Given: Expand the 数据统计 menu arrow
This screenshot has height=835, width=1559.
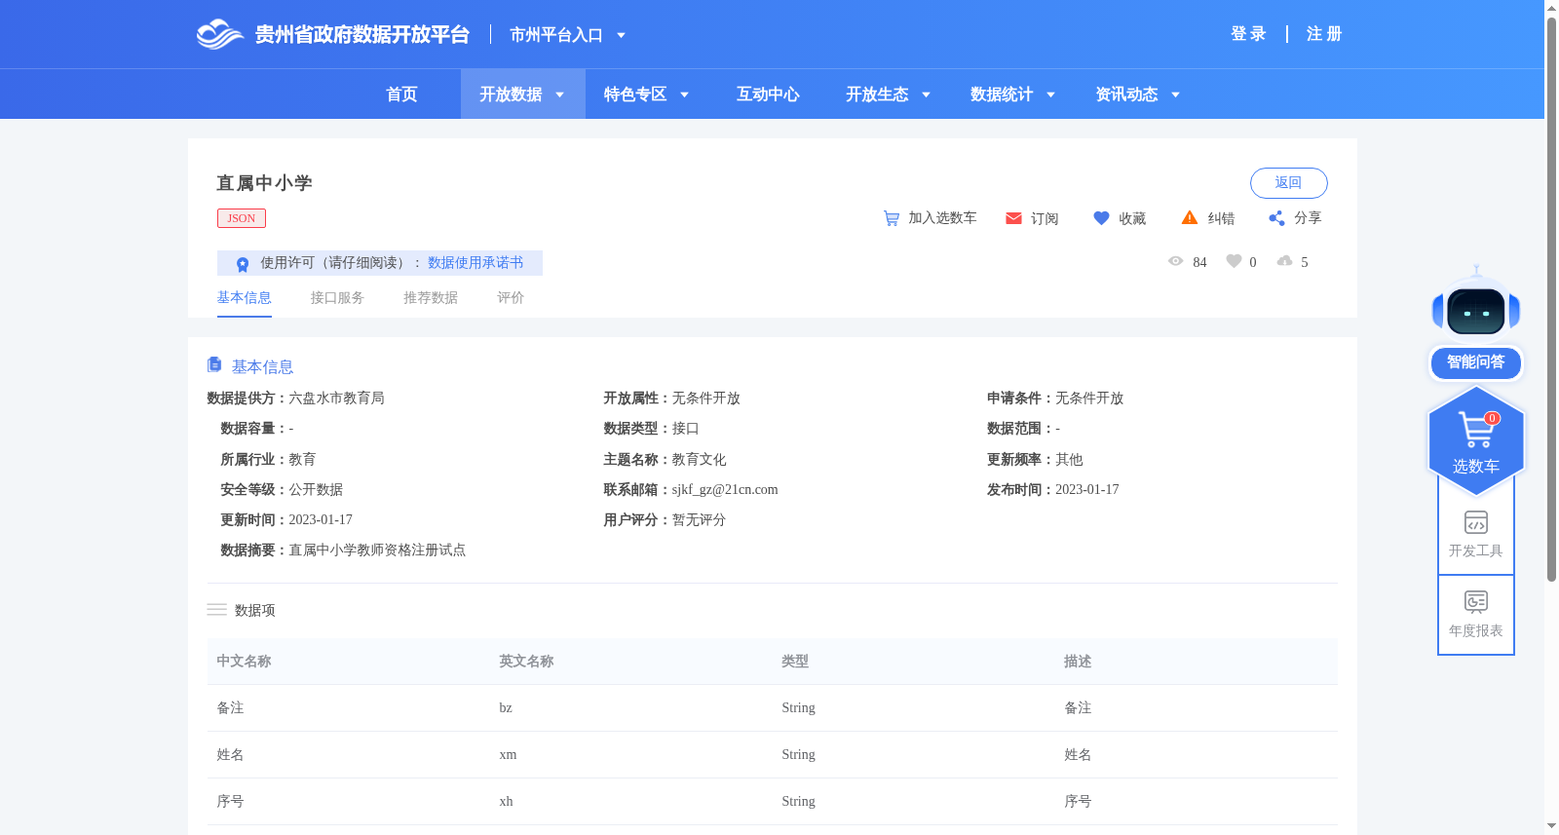Looking at the screenshot, I should tap(1050, 95).
